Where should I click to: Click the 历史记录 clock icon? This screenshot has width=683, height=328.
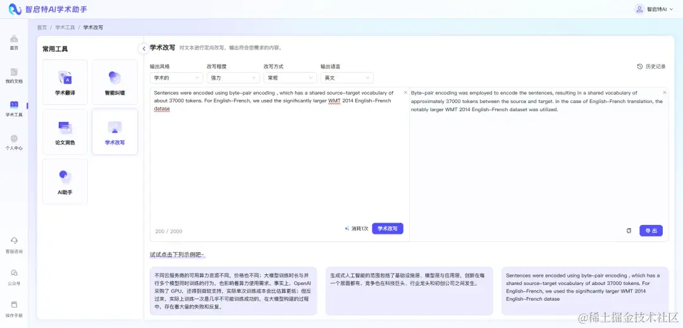click(x=639, y=66)
